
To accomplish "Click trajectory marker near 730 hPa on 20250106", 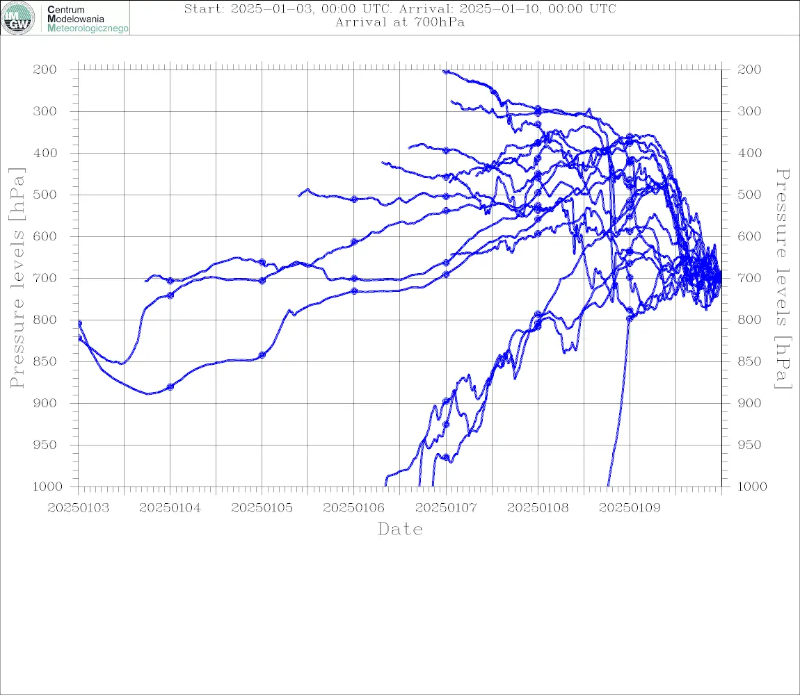I will click(x=354, y=291).
